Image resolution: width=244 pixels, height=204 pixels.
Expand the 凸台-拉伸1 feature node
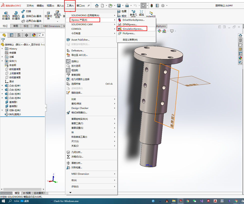tap(2, 86)
